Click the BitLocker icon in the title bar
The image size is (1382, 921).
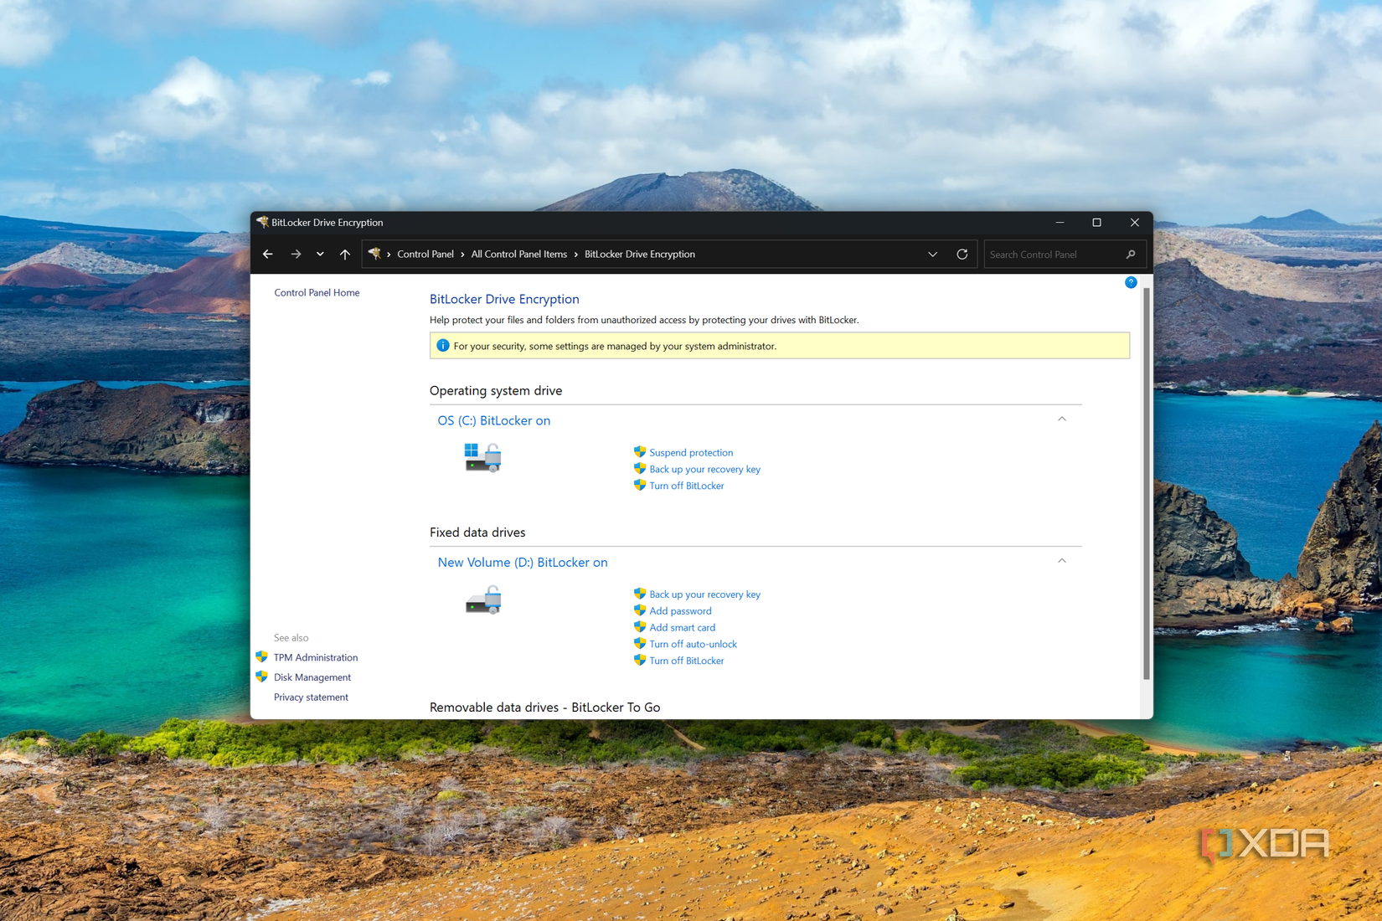[262, 223]
